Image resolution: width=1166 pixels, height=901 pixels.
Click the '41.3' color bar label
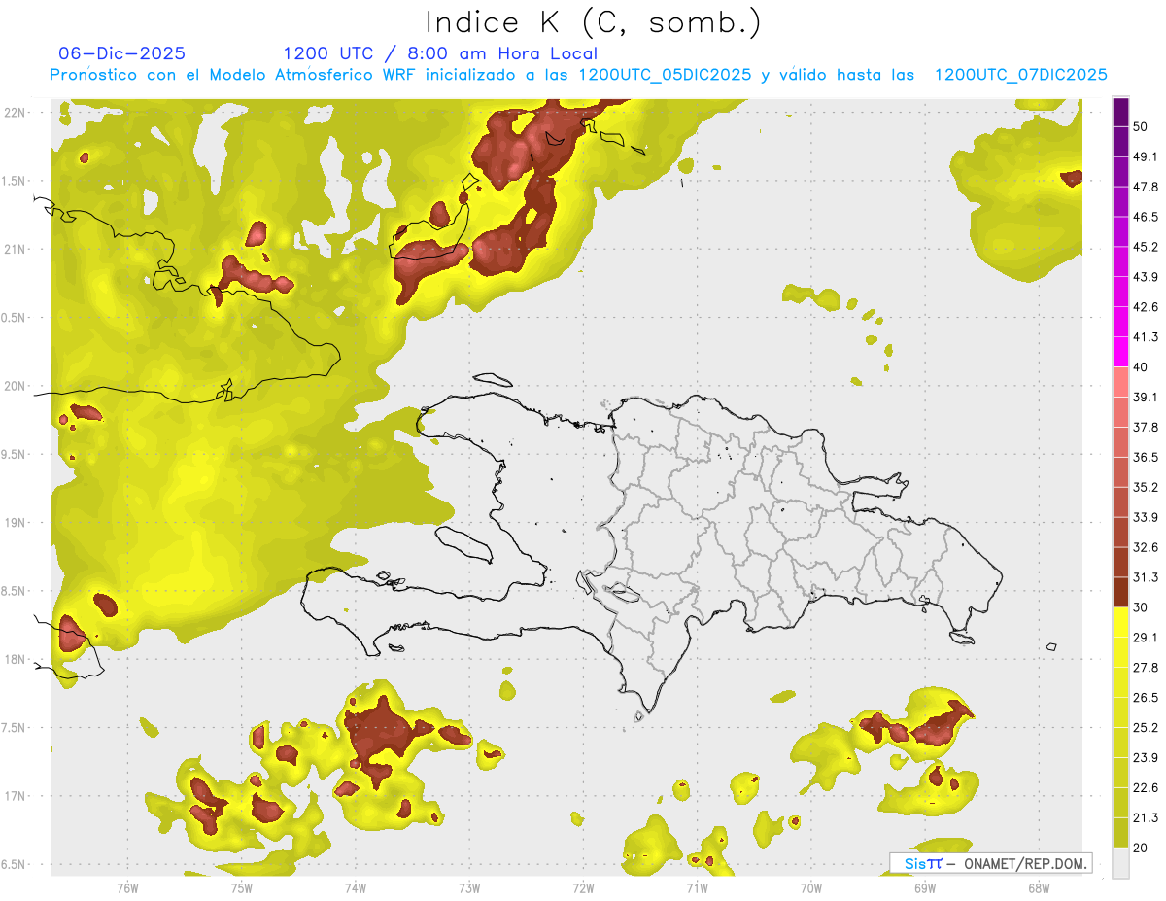point(1146,337)
